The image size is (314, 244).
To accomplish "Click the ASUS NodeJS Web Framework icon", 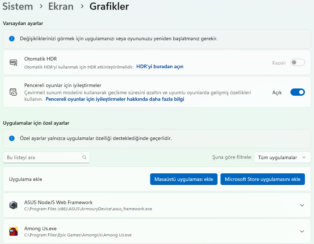I will tap(13, 205).
